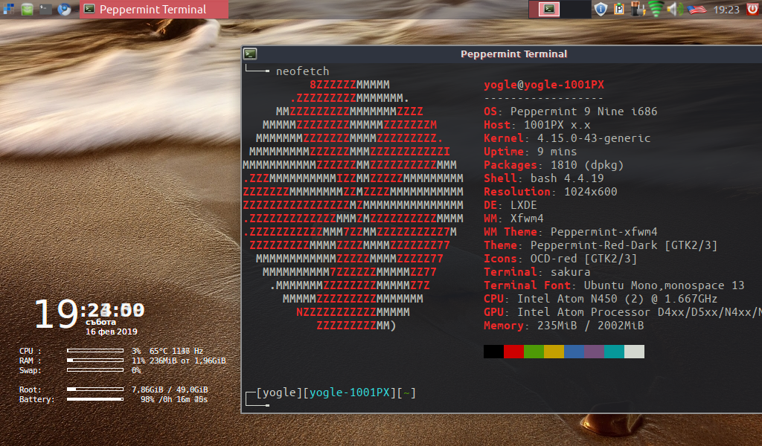Click the Icons: OCD-red line
Image resolution: width=762 pixels, height=446 pixels.
tap(560, 259)
